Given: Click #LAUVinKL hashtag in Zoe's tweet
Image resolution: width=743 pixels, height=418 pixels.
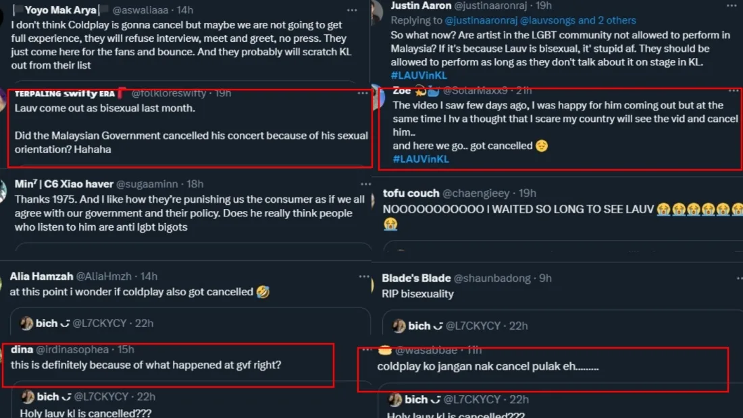Looking at the screenshot, I should click(421, 159).
